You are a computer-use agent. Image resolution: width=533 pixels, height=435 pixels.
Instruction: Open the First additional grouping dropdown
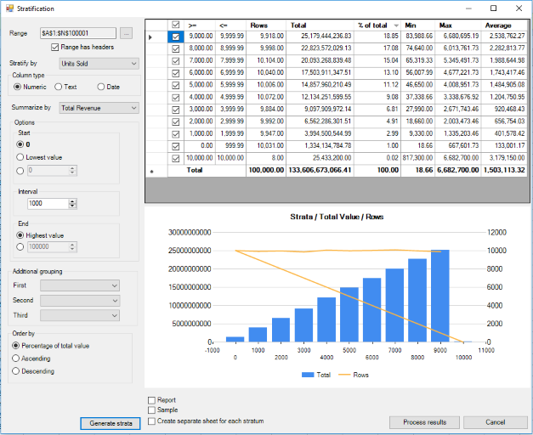(x=80, y=285)
